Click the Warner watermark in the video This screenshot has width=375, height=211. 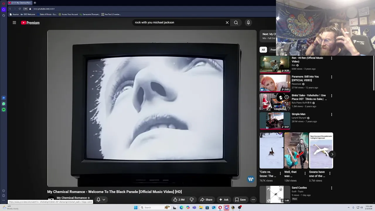point(251,179)
